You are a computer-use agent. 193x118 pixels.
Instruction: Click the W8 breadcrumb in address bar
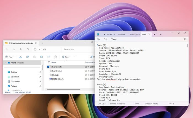point(44,49)
